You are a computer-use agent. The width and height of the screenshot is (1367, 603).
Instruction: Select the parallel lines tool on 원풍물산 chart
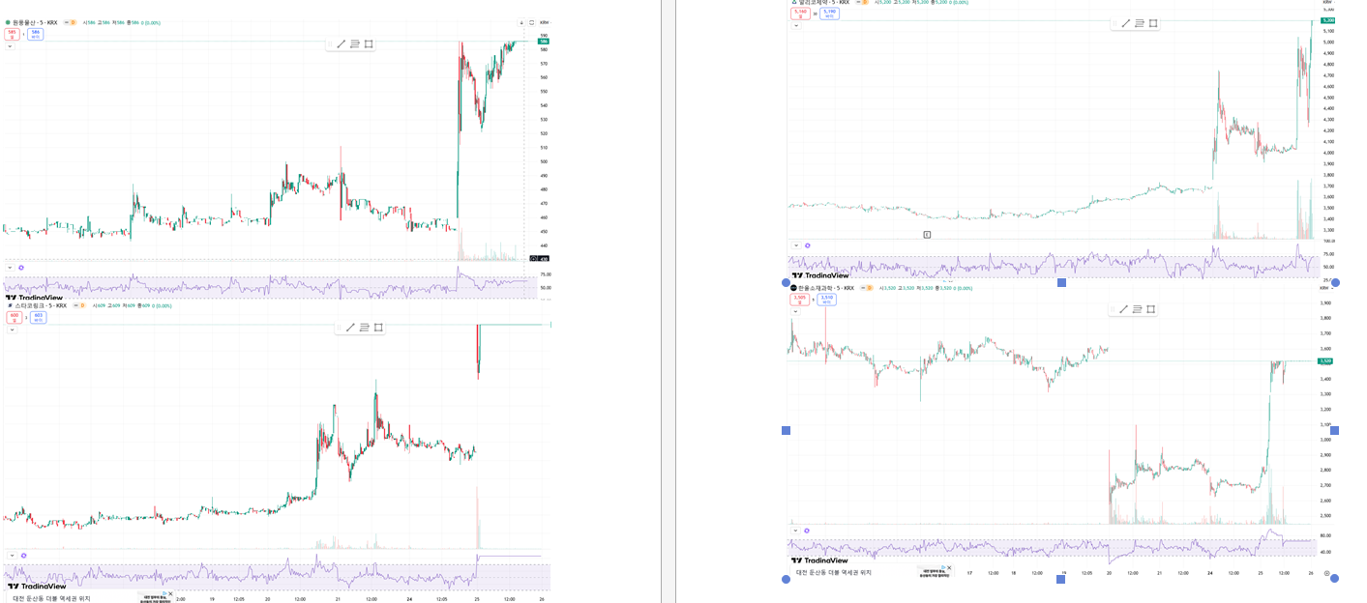355,43
